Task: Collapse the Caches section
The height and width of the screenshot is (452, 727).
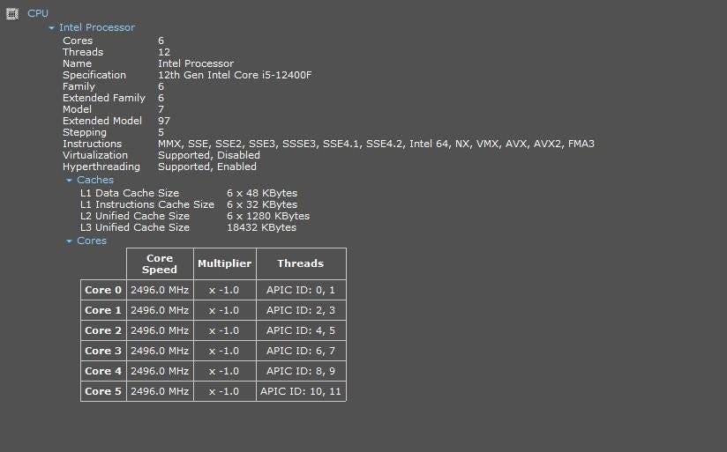Action: [x=70, y=181]
